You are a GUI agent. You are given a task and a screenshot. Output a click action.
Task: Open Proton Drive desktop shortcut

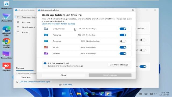(x=6, y=55)
